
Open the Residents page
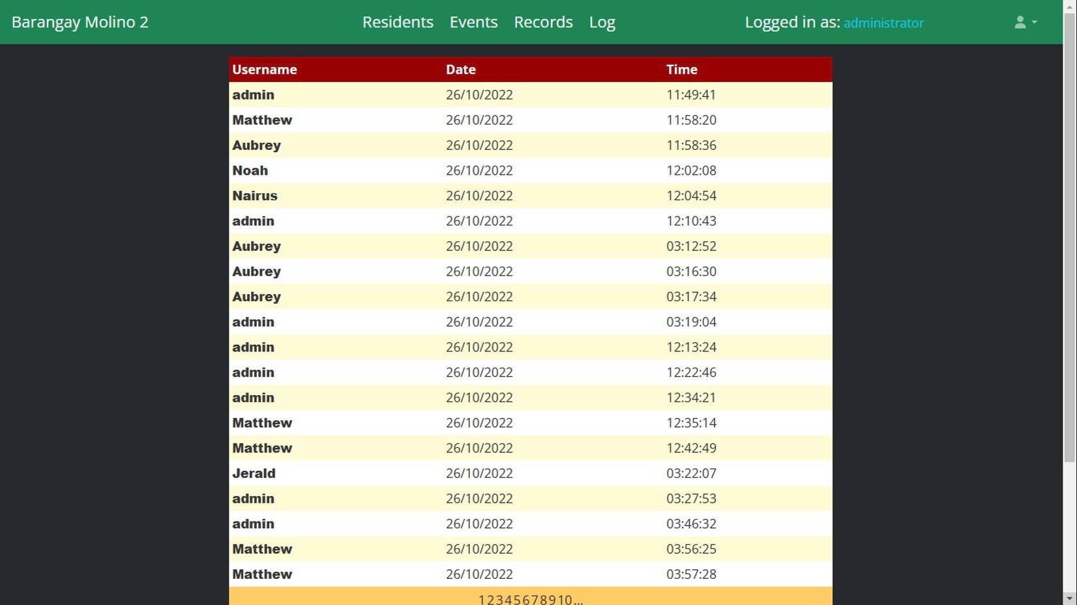click(398, 22)
